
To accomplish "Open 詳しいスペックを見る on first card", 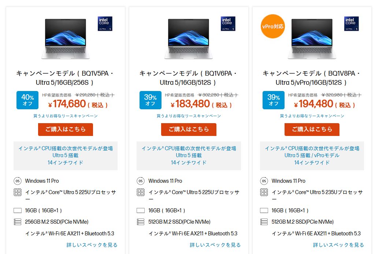I will [x=92, y=245].
